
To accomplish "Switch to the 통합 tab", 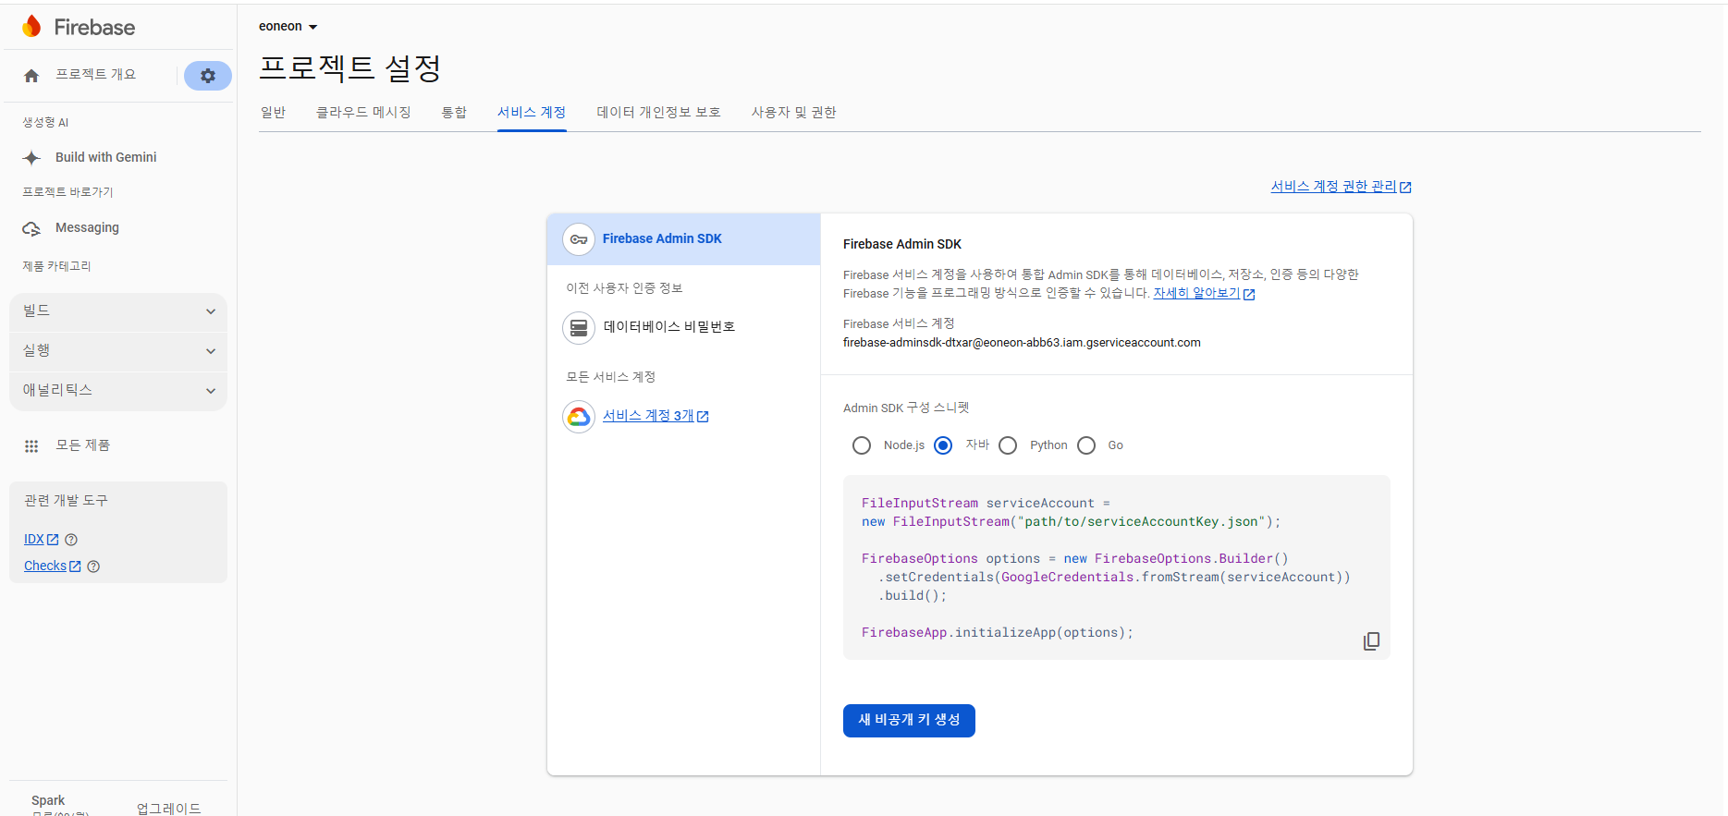I will pyautogui.click(x=454, y=112).
